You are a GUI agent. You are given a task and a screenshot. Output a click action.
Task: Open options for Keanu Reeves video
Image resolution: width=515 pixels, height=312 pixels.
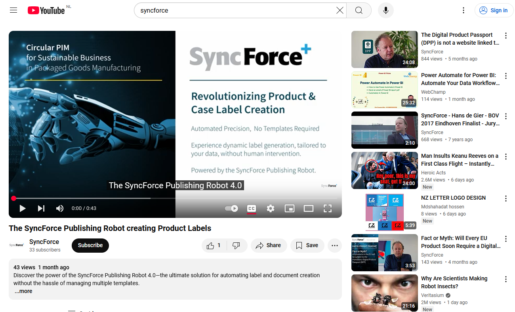click(506, 157)
